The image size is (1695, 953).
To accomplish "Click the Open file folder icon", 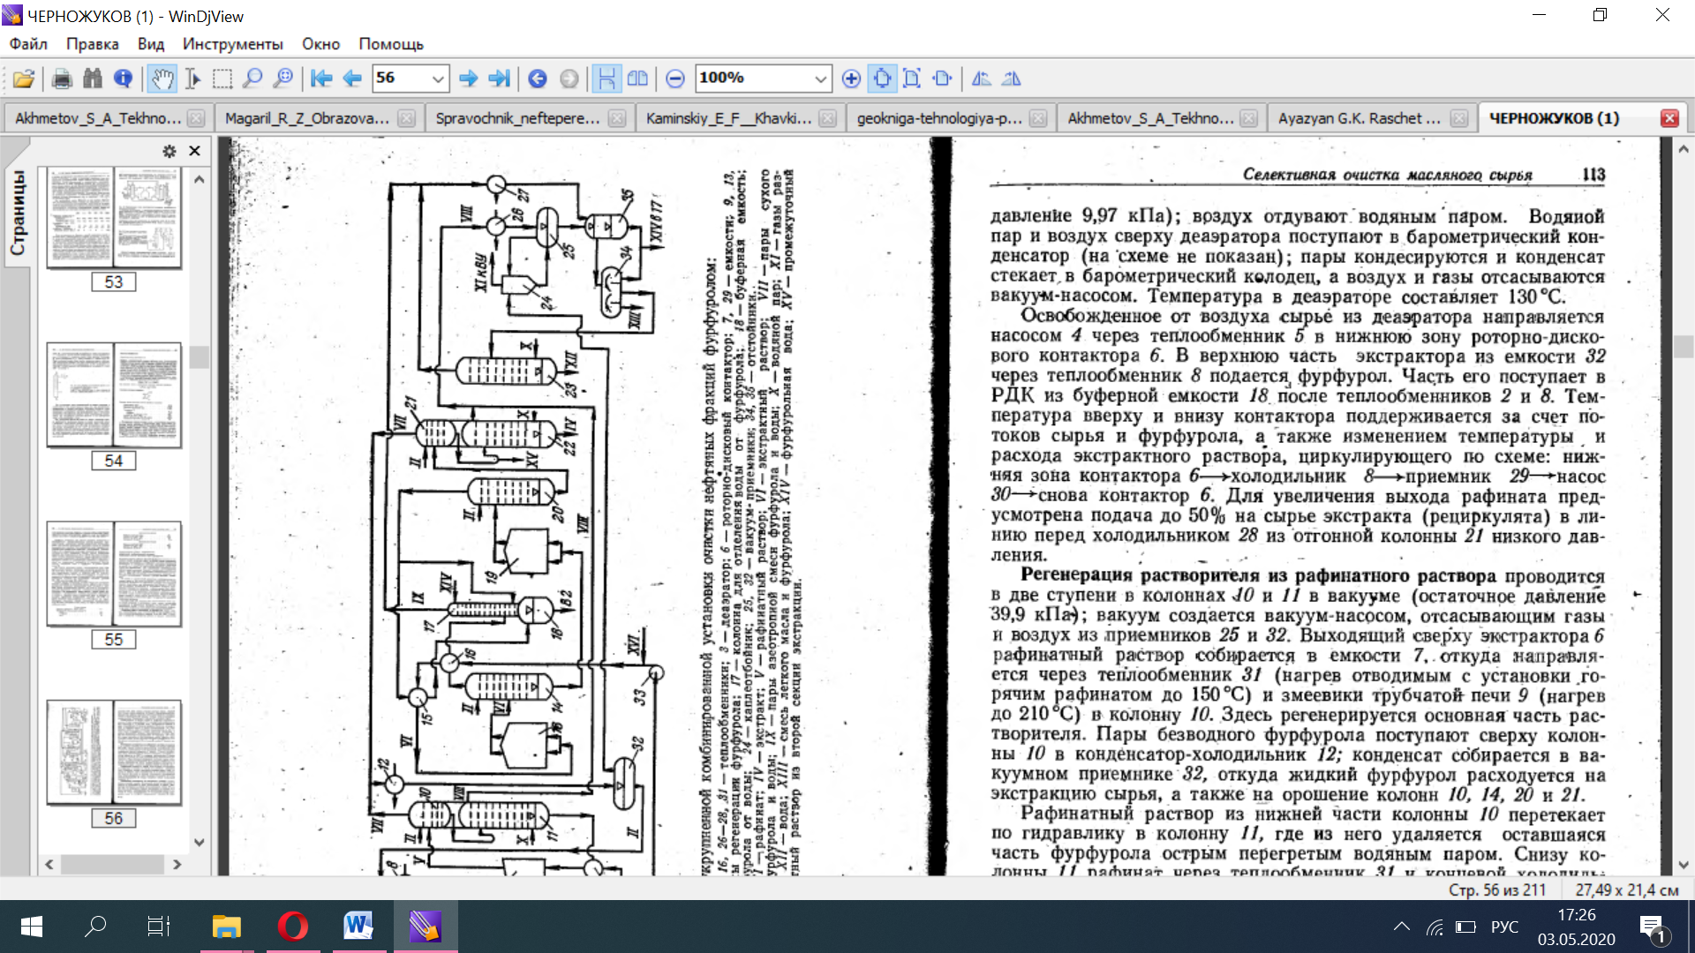I will coord(24,79).
